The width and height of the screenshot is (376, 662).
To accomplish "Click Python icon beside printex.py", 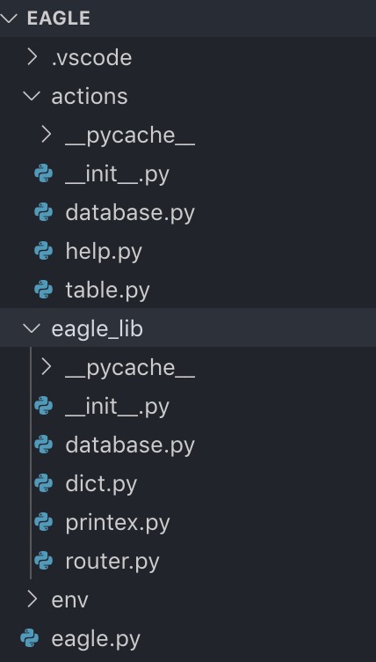I will pyautogui.click(x=43, y=523).
